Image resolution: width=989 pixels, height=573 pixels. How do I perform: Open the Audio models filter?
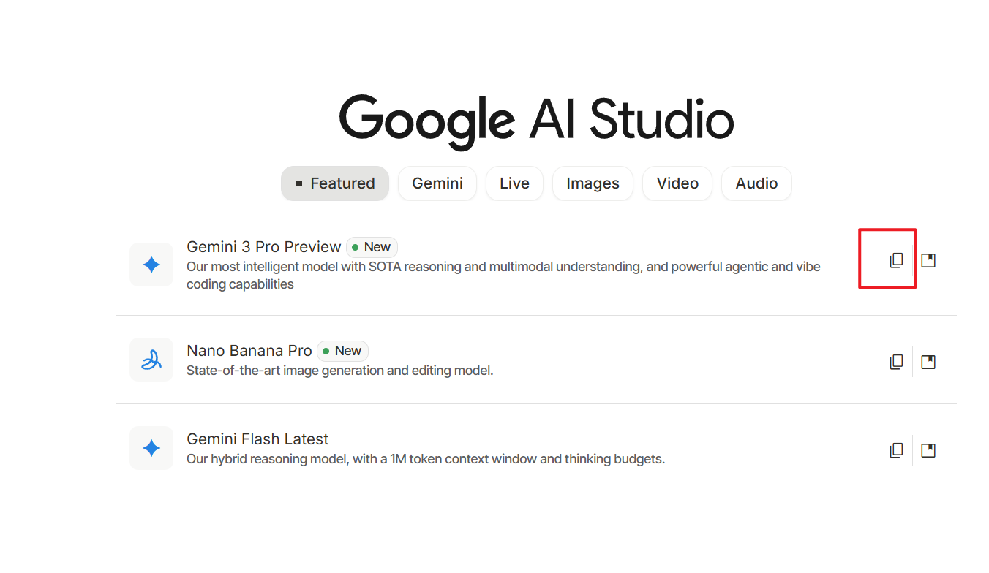[756, 183]
